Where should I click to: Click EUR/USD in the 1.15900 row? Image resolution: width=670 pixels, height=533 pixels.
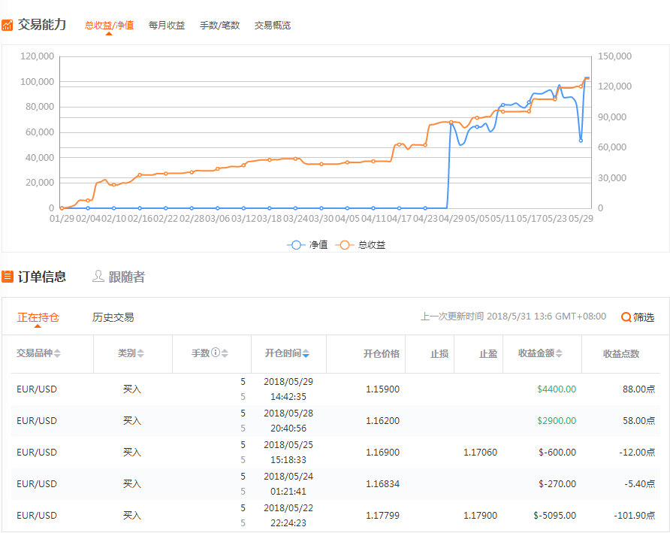37,389
